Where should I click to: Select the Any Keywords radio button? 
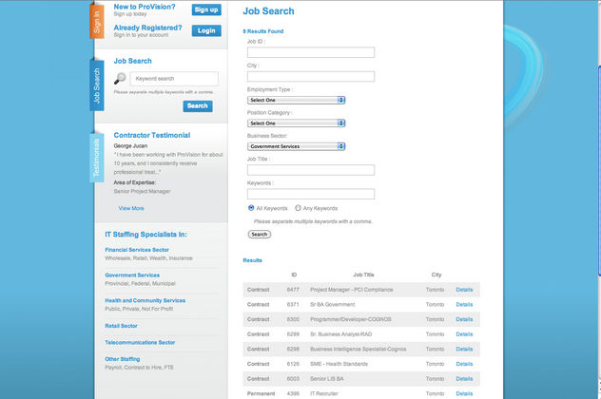298,207
